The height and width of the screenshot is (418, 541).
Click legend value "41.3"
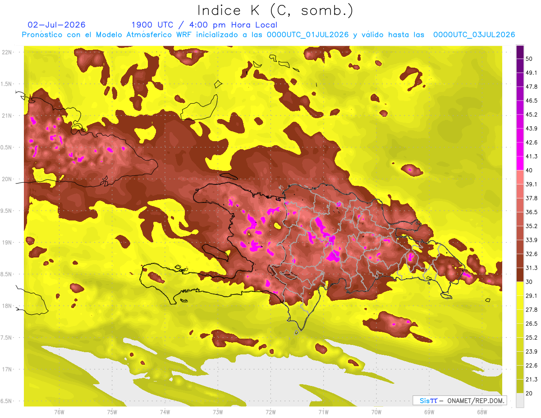pos(532,156)
